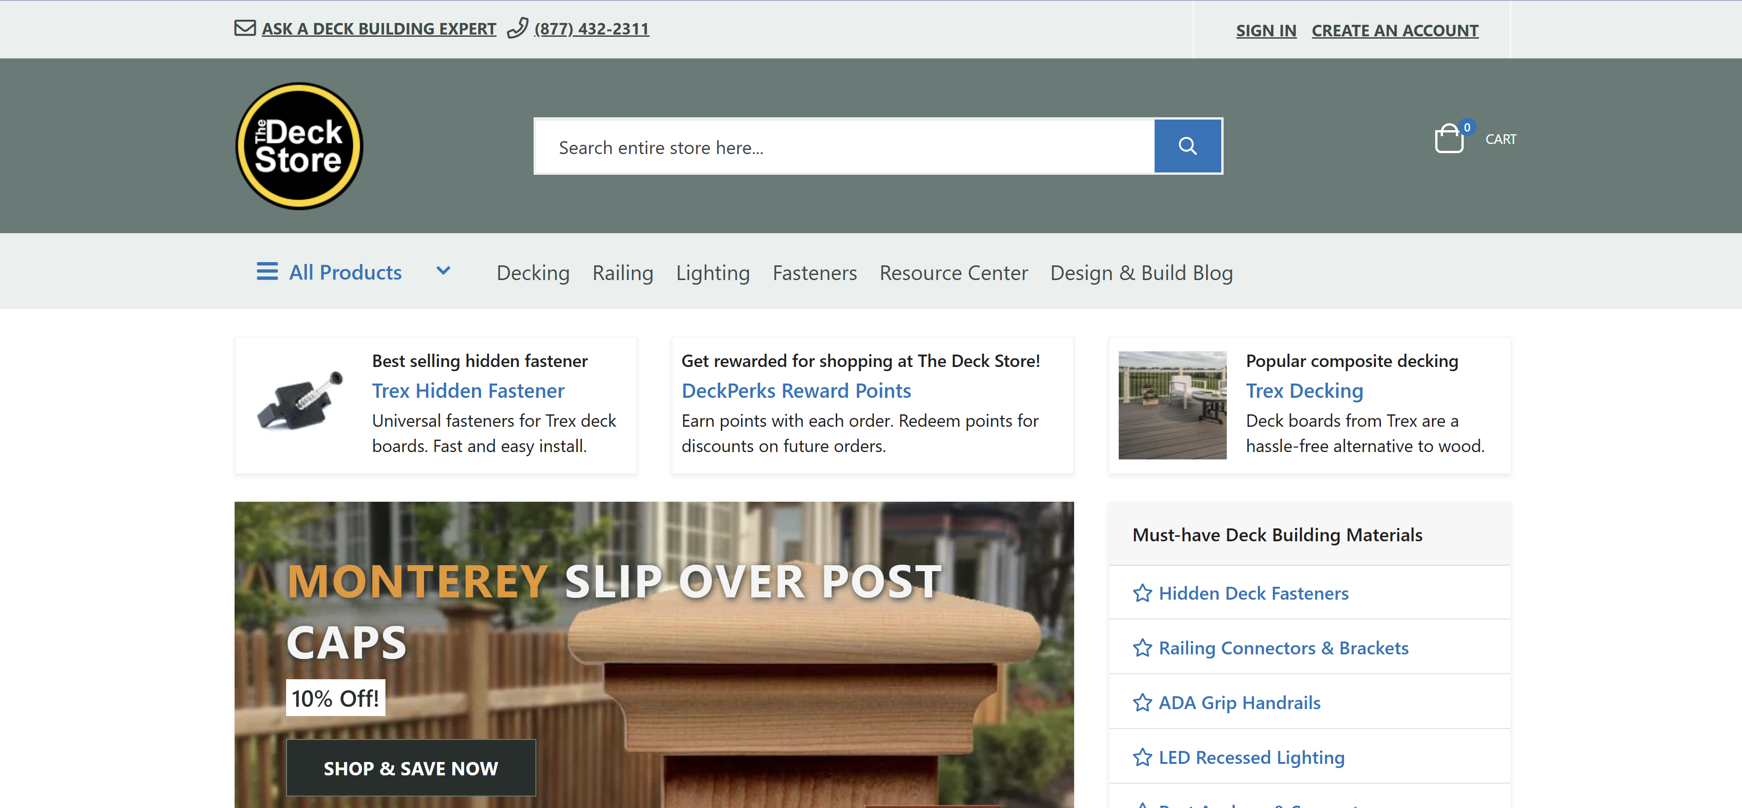Image resolution: width=1742 pixels, height=808 pixels.
Task: Go to the Resource Center
Action: coord(953,273)
